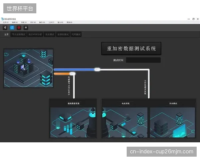Click the 重加密数据测试系统 title banner
The width and height of the screenshot is (200, 160).
pyautogui.click(x=131, y=49)
